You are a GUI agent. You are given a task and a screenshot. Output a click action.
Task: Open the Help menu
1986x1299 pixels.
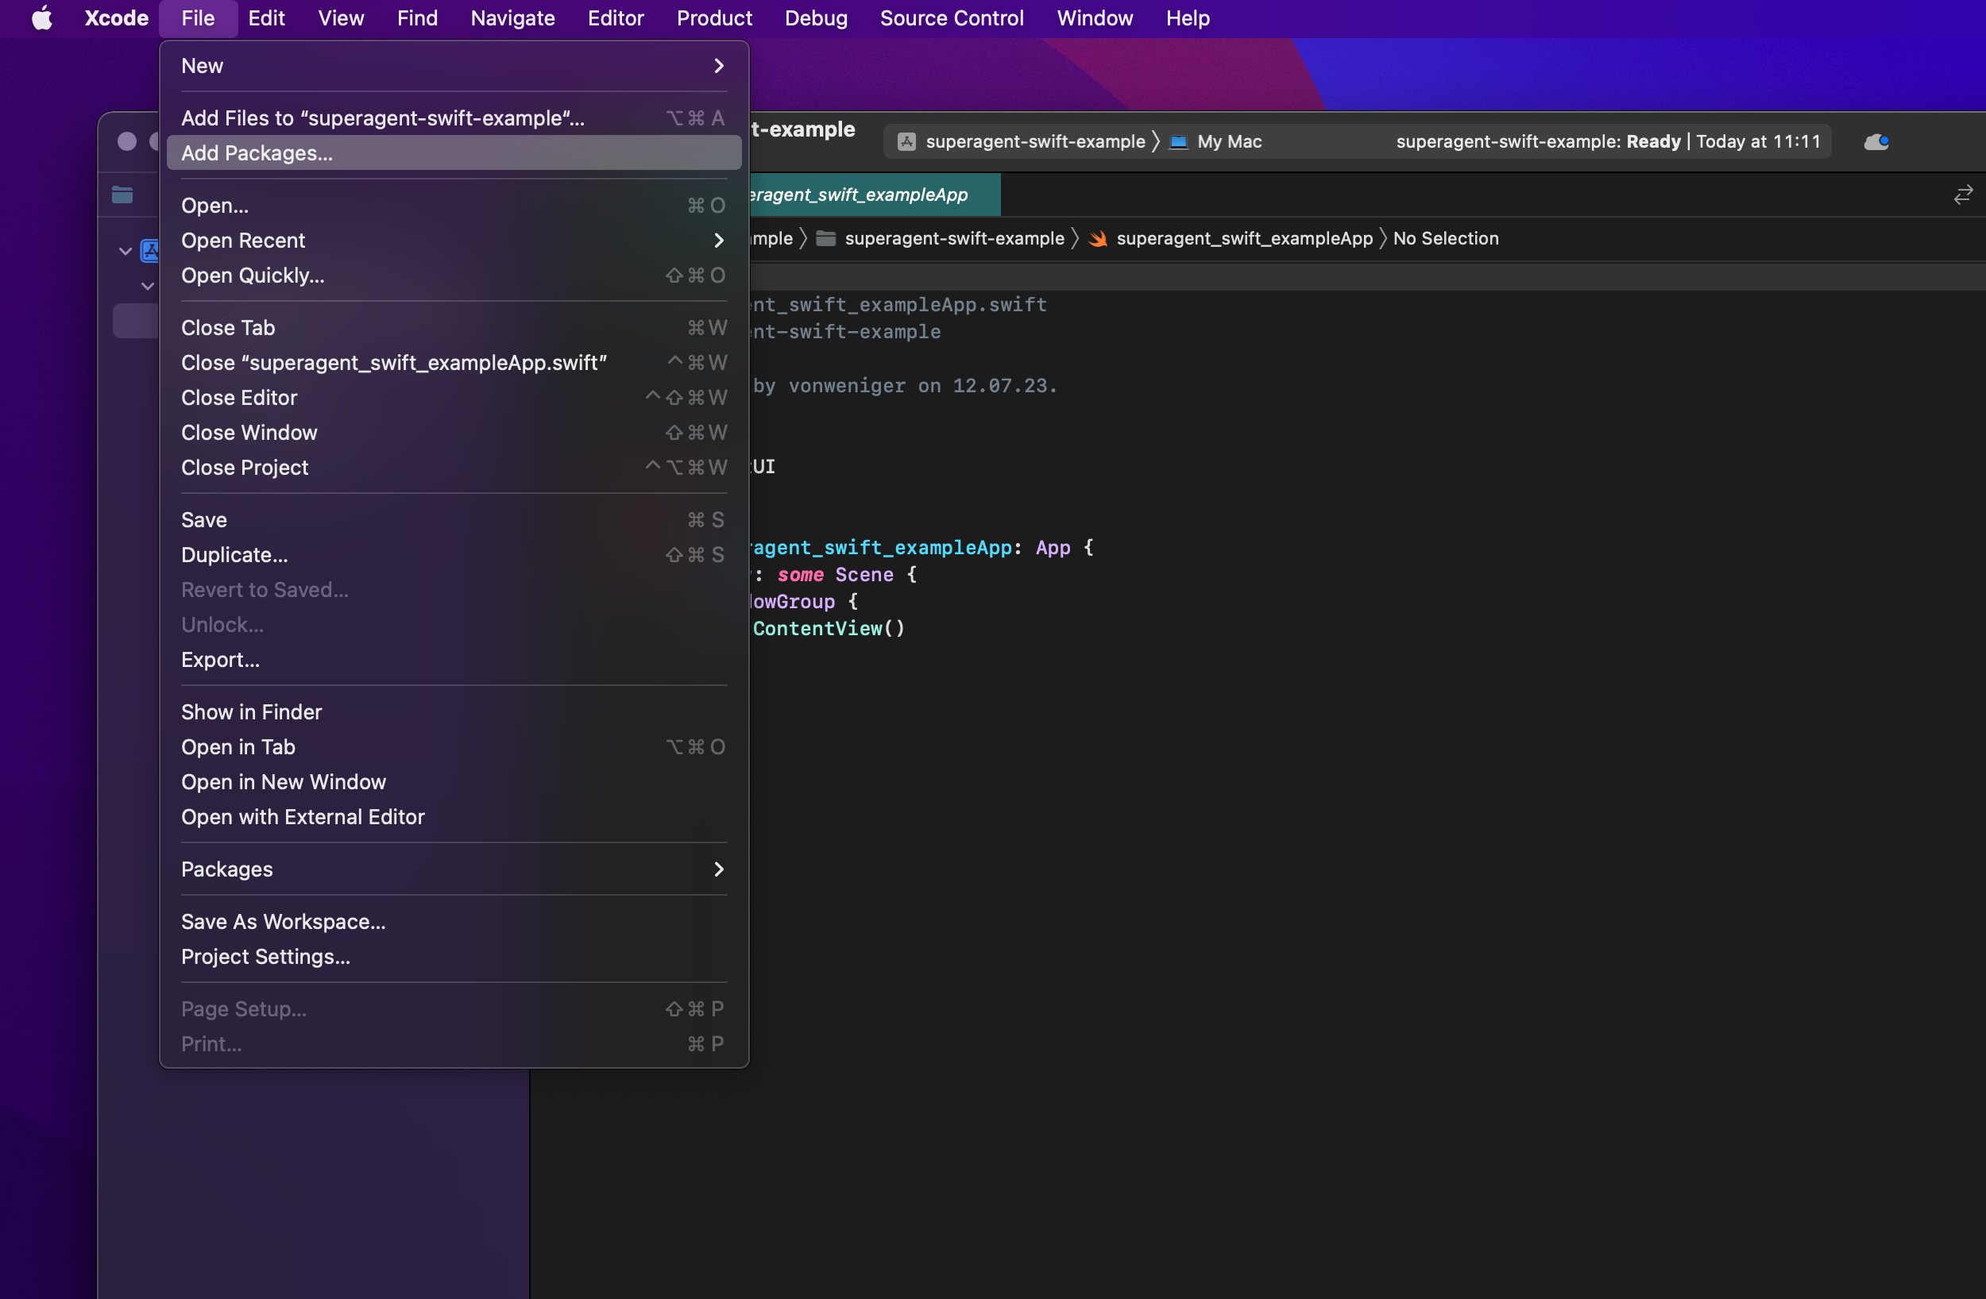(x=1188, y=18)
